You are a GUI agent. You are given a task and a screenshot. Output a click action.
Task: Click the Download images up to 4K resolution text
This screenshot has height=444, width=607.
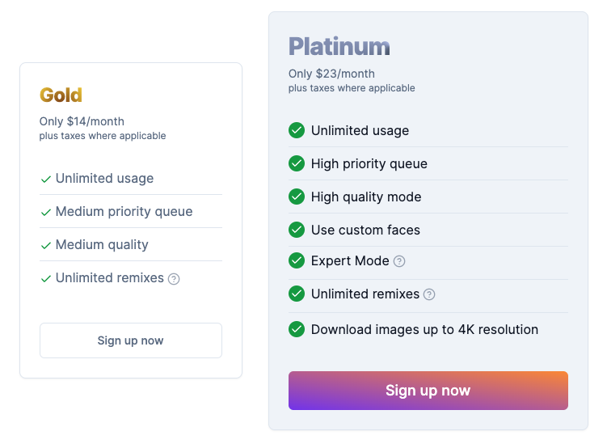pos(424,329)
